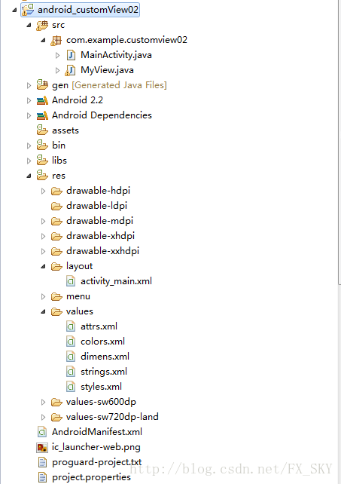The image size is (341, 484).
Task: Expand the libs folder
Action: pyautogui.click(x=29, y=161)
